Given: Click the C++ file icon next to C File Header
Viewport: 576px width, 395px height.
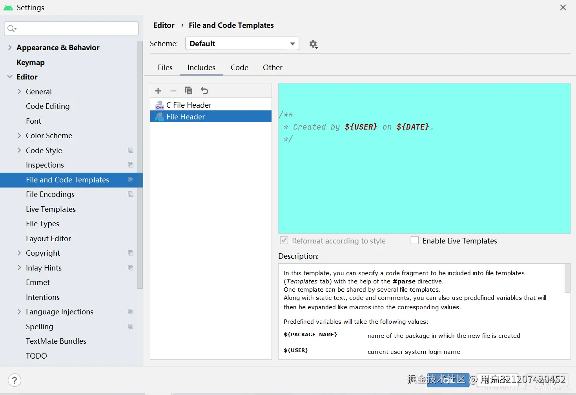Looking at the screenshot, I should coord(160,105).
